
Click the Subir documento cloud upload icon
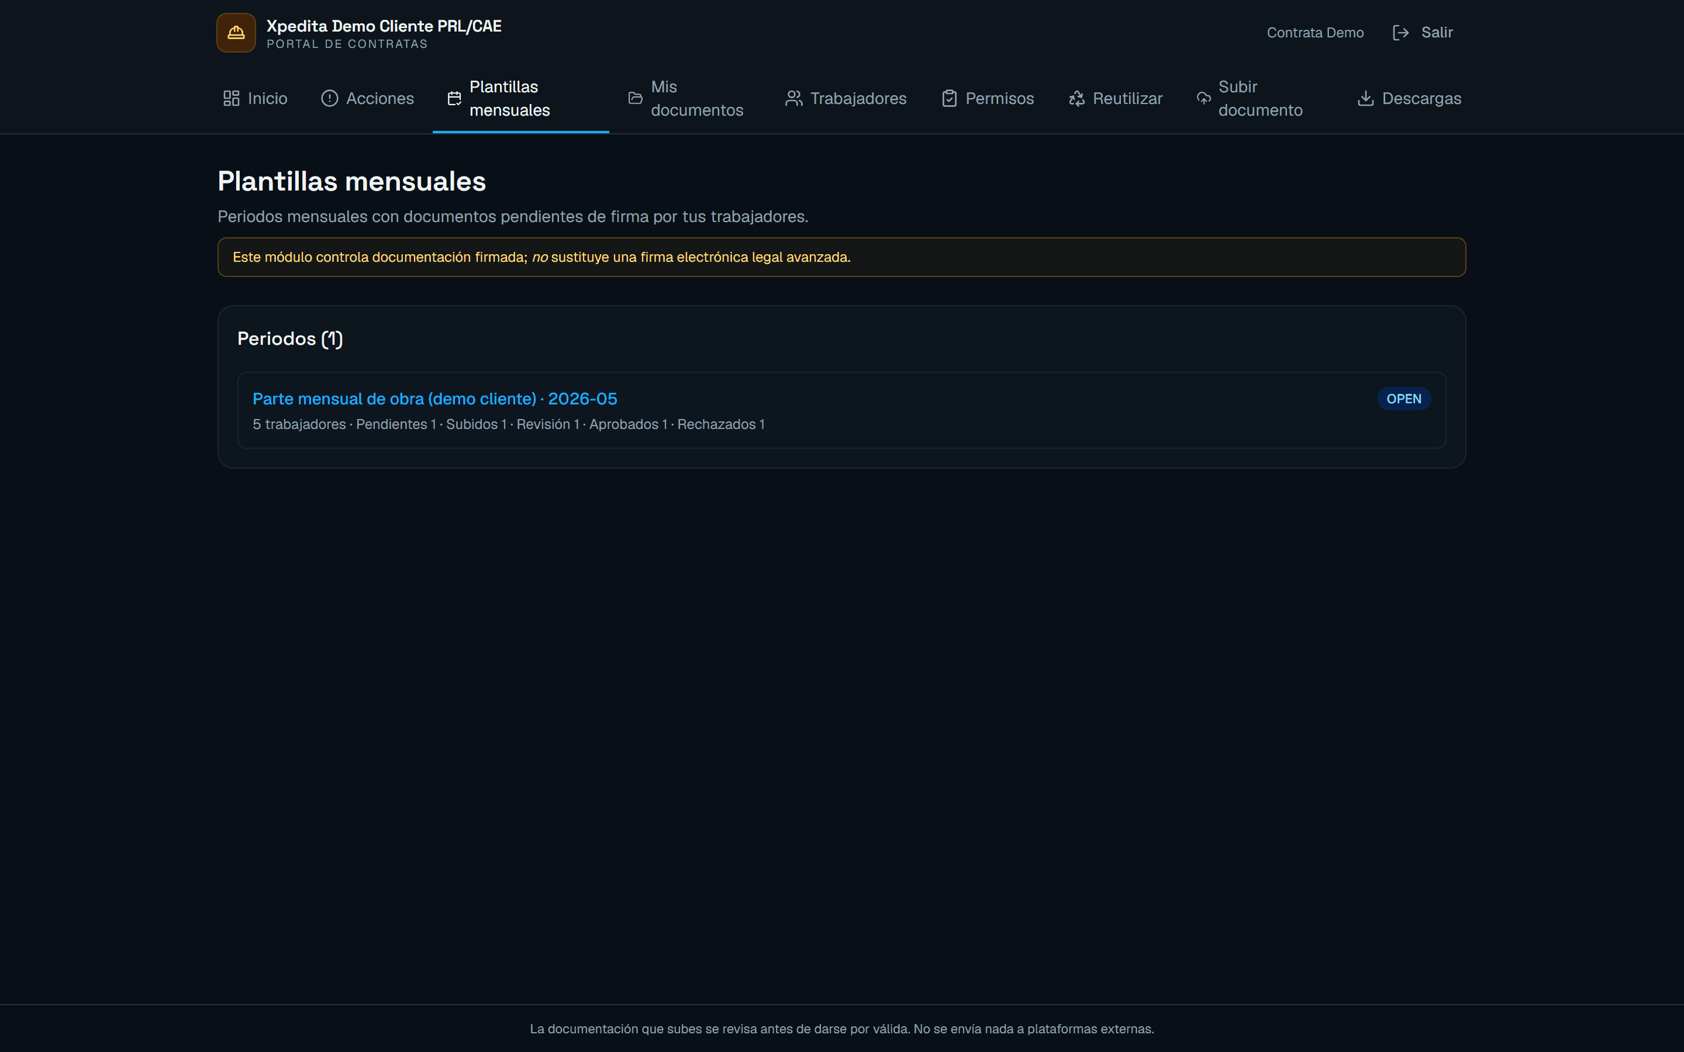pyautogui.click(x=1204, y=98)
